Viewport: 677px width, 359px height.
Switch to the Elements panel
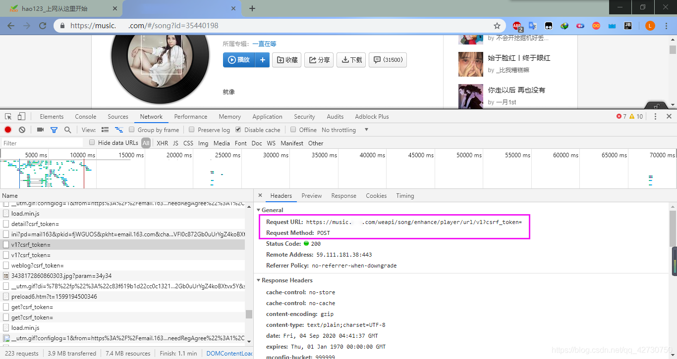pos(52,117)
